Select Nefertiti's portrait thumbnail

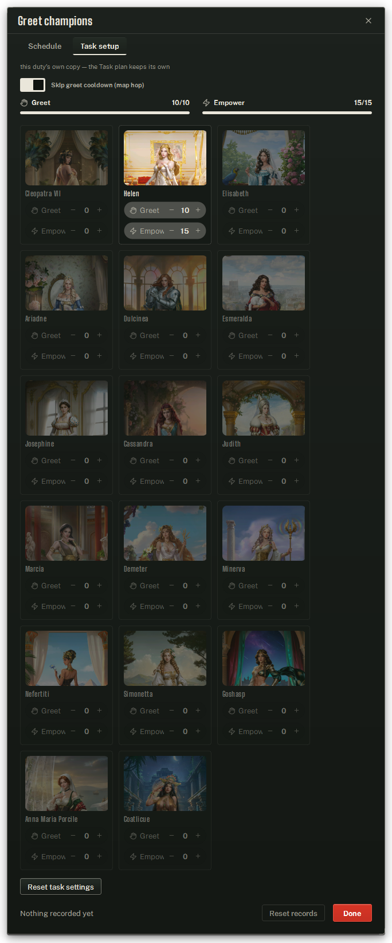point(66,658)
